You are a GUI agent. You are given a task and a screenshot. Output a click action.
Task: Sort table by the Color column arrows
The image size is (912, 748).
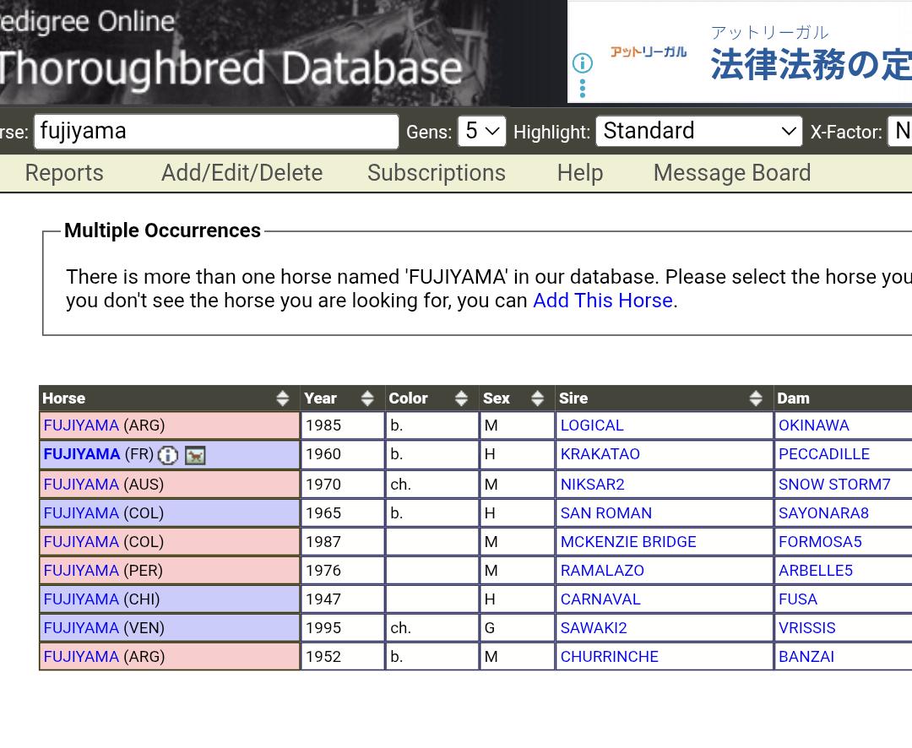pyautogui.click(x=461, y=398)
